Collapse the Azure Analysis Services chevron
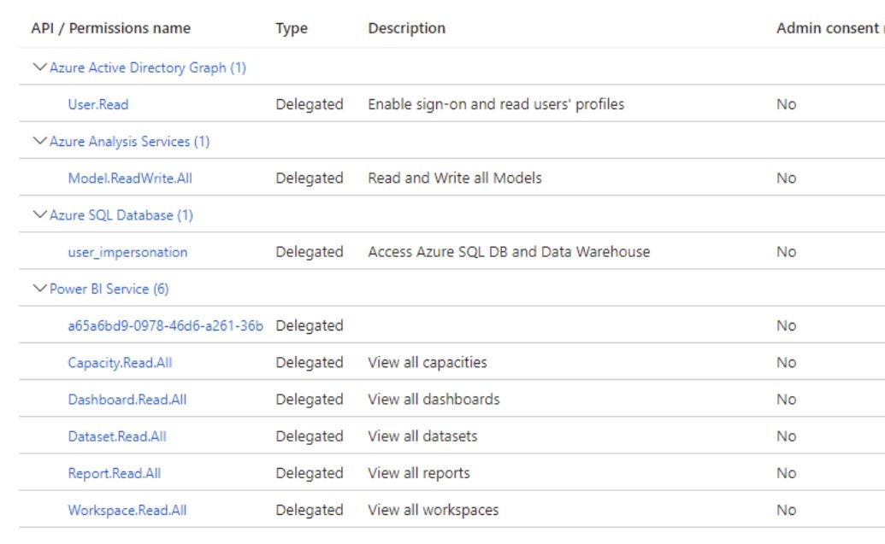This screenshot has height=544, width=885. [x=39, y=142]
